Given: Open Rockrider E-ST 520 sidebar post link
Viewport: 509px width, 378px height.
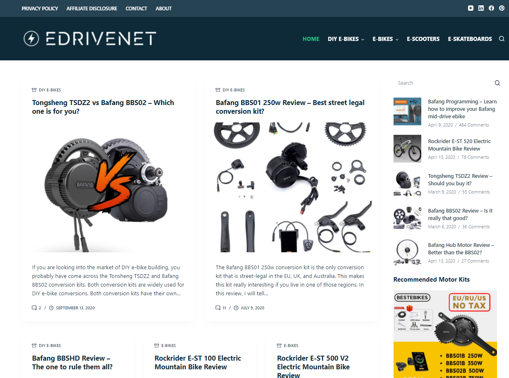Looking at the screenshot, I should 459,145.
